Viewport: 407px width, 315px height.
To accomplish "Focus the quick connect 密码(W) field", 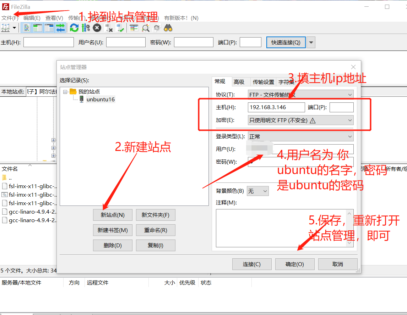I will point(194,42).
